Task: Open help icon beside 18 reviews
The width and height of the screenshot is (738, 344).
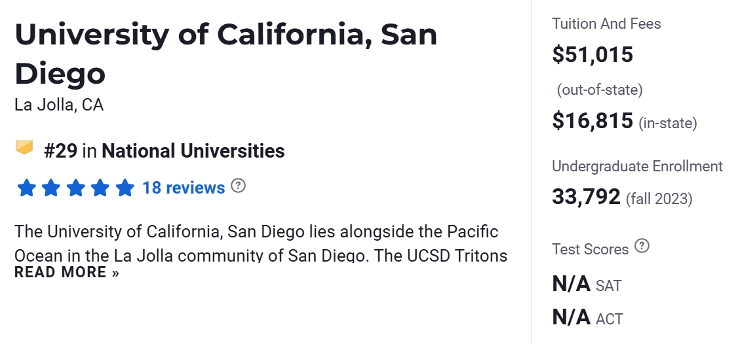Action: click(x=239, y=186)
